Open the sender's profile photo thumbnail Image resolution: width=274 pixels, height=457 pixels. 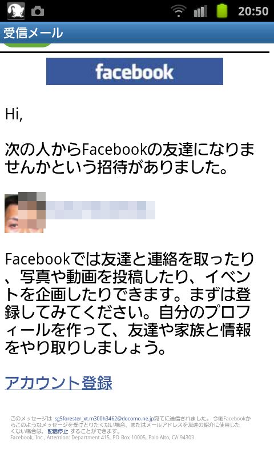[25, 213]
